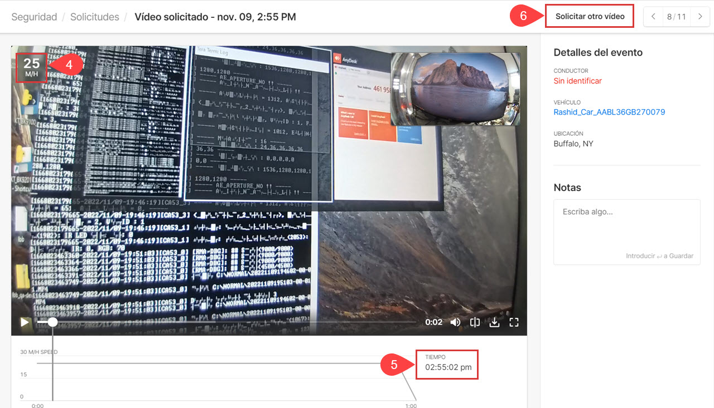Open Solicitudes breadcrumb link
The image size is (714, 408).
[x=95, y=17]
